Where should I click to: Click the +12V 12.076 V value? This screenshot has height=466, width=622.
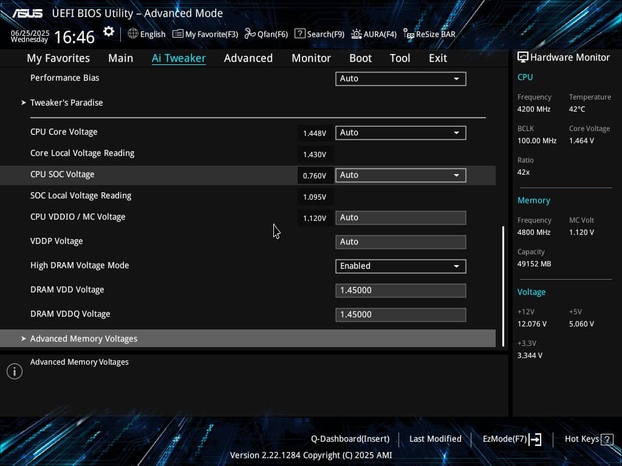[531, 324]
